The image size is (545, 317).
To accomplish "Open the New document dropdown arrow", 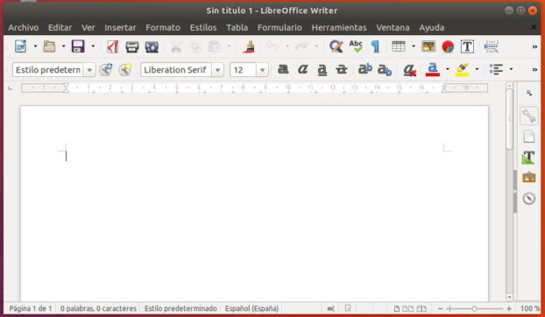I will [35, 46].
